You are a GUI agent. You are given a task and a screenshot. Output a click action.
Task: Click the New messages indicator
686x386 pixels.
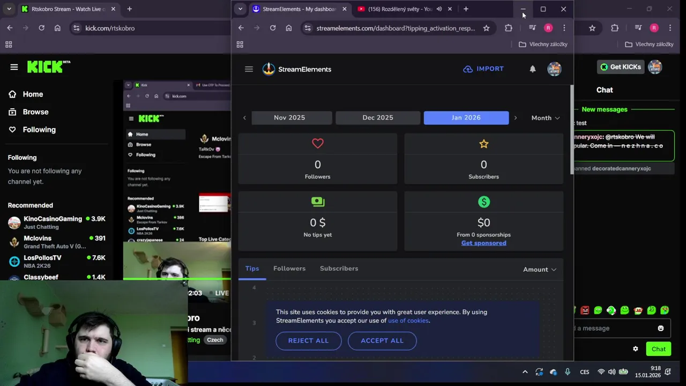(x=605, y=109)
